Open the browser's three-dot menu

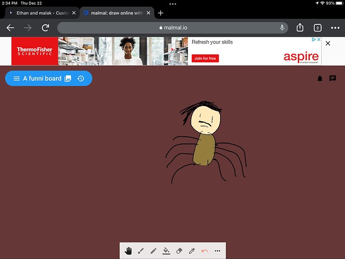click(335, 28)
